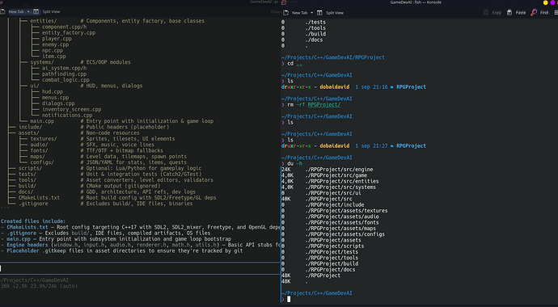Click the Konsole app icon in fish window title bar
The image size is (558, 307).
click(x=284, y=2)
